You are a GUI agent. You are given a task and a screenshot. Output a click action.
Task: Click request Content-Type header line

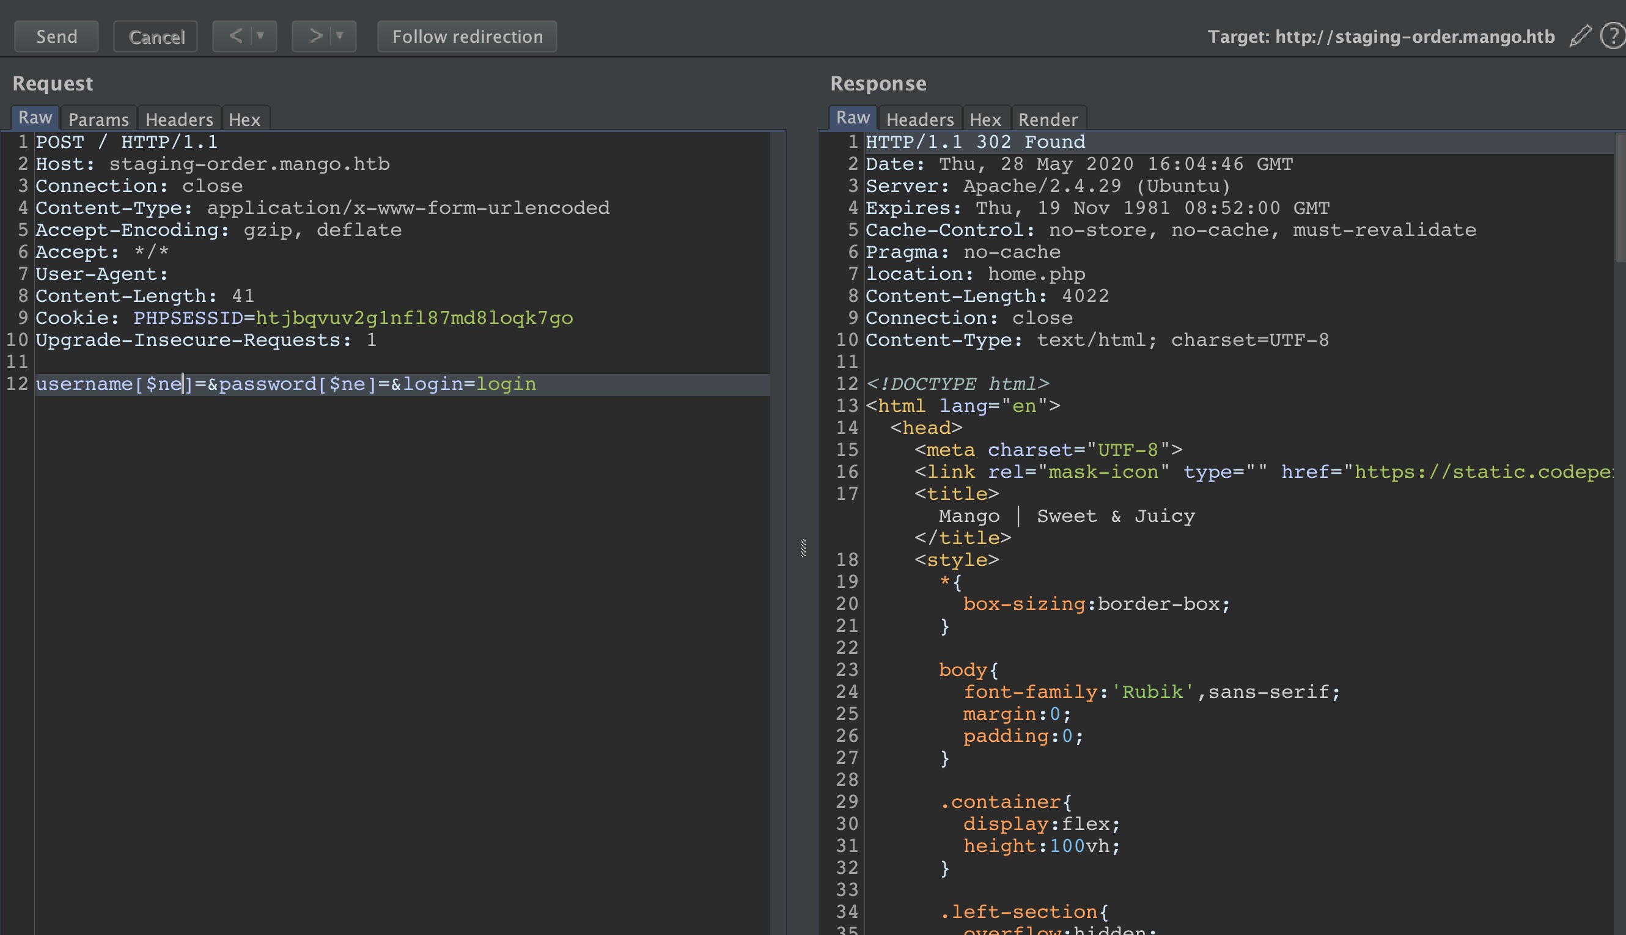pyautogui.click(x=322, y=208)
